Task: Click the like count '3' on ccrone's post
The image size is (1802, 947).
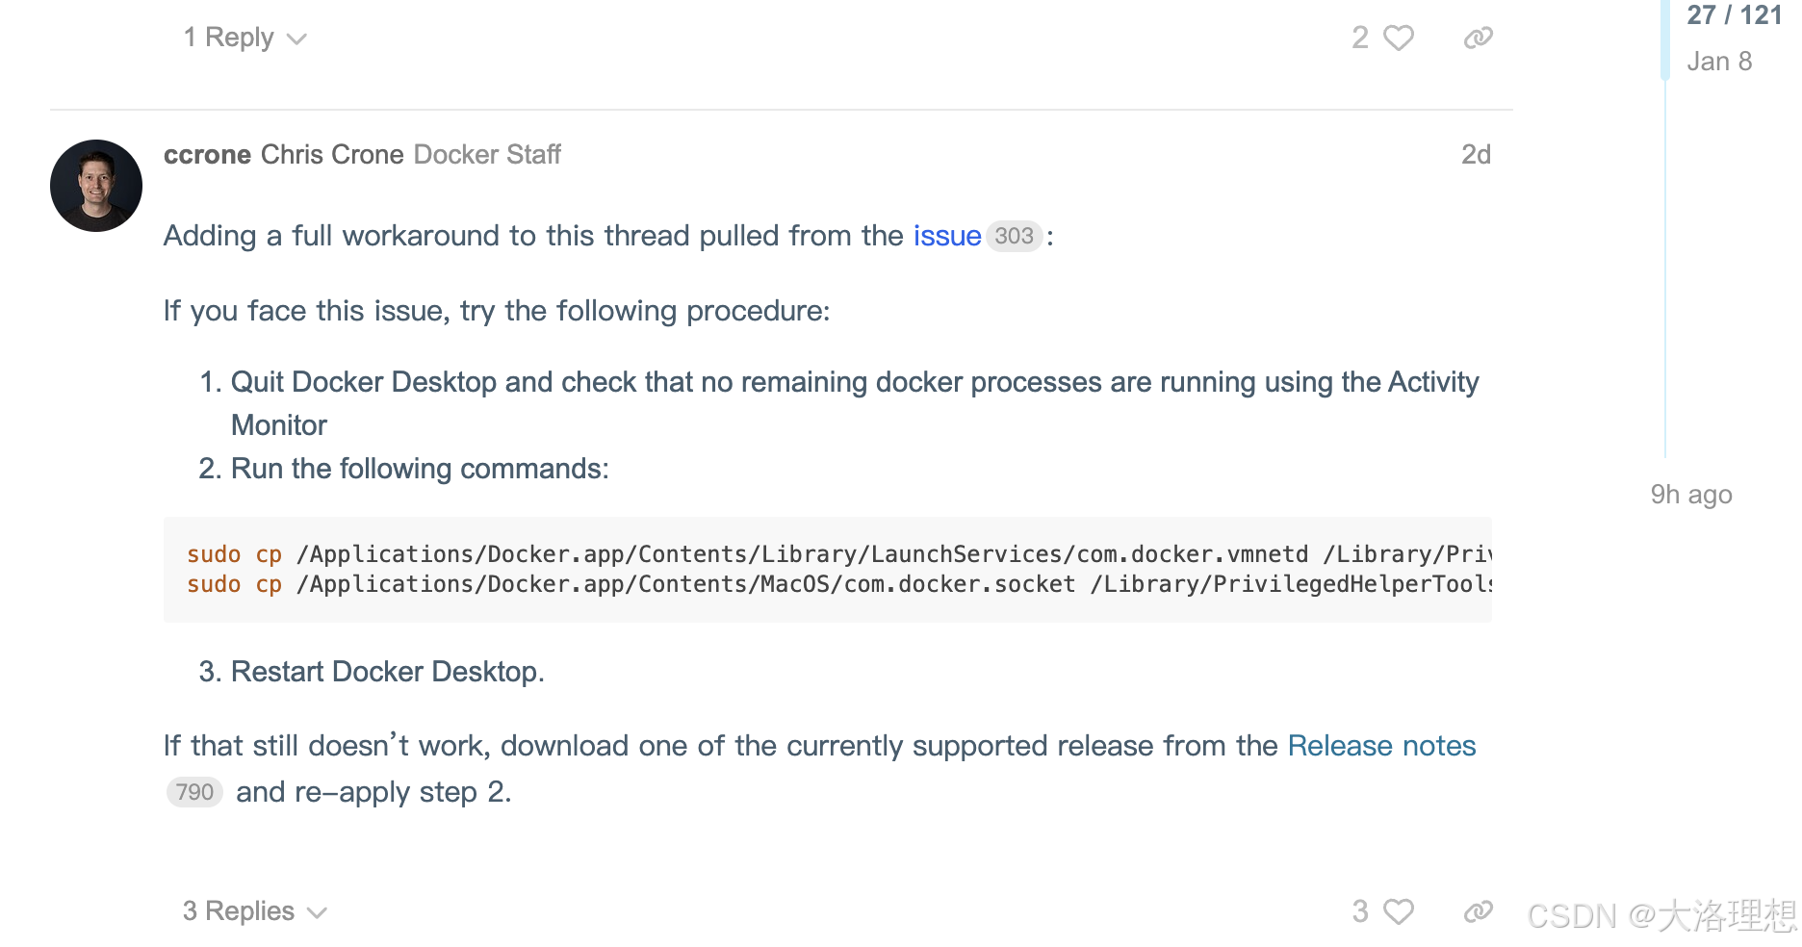Action: coord(1360,911)
